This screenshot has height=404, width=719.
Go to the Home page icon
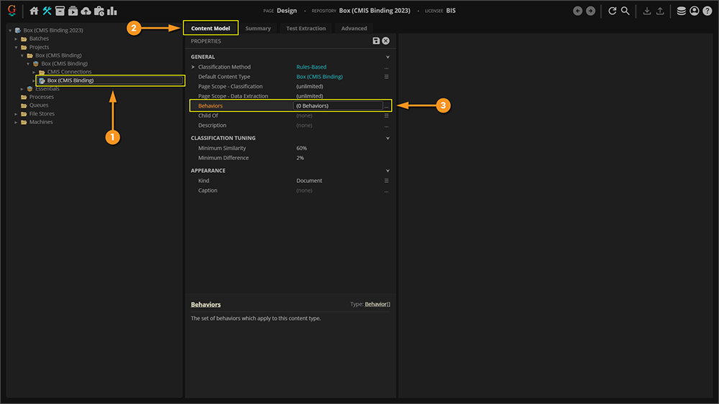[34, 11]
